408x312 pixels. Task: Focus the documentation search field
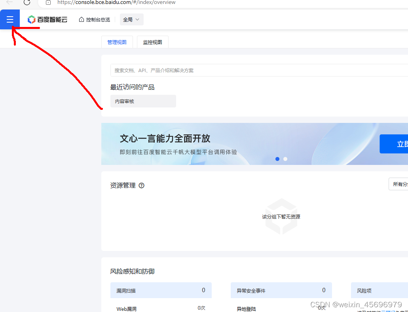[259, 70]
